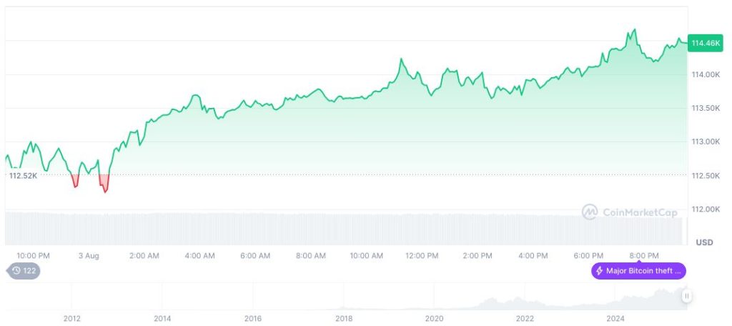Jump to 2018 on the overview timeline
This screenshot has width=732, height=326.
click(344, 318)
